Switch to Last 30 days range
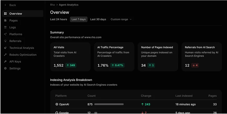Image resolution: width=227 pixels, height=114 pixels. 98,19
